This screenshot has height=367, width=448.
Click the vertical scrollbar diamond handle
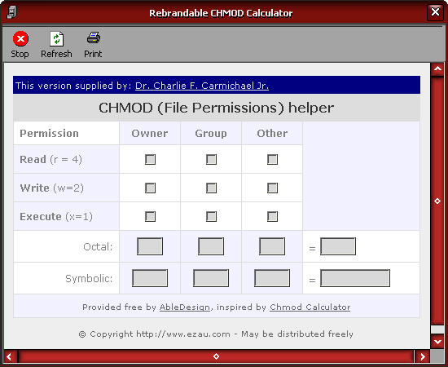click(x=437, y=201)
